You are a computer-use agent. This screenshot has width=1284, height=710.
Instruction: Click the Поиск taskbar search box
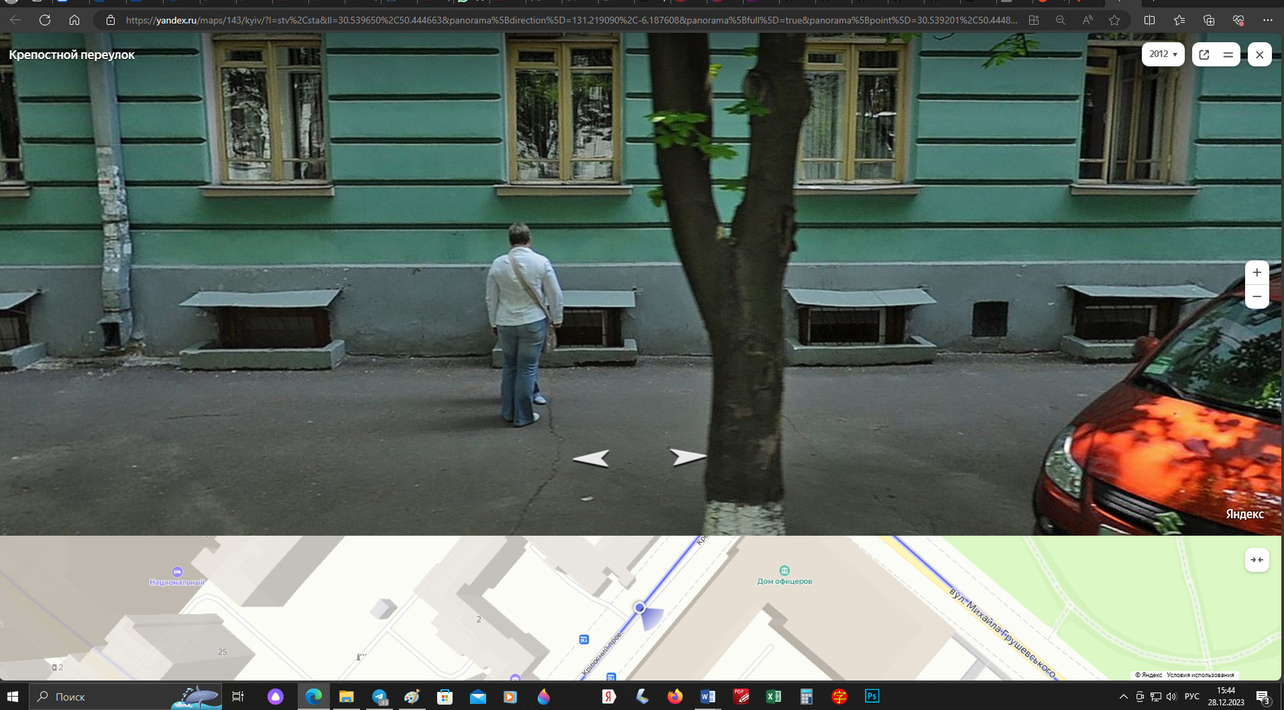(x=125, y=697)
